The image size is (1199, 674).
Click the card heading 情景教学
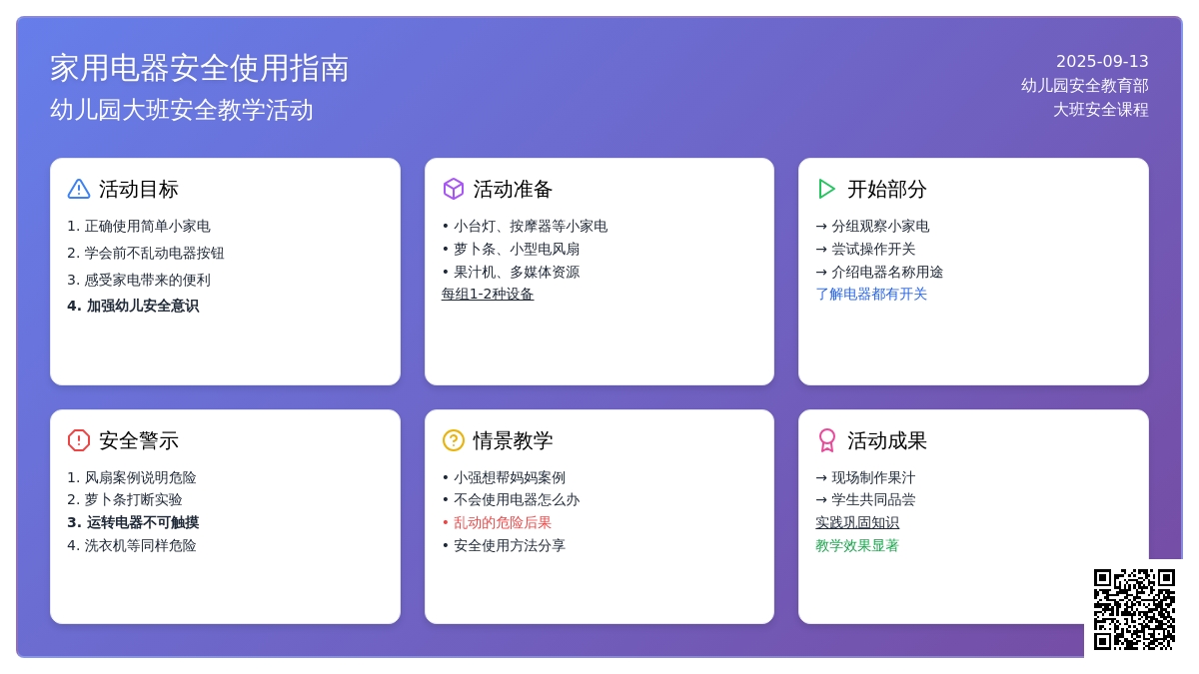(x=513, y=440)
